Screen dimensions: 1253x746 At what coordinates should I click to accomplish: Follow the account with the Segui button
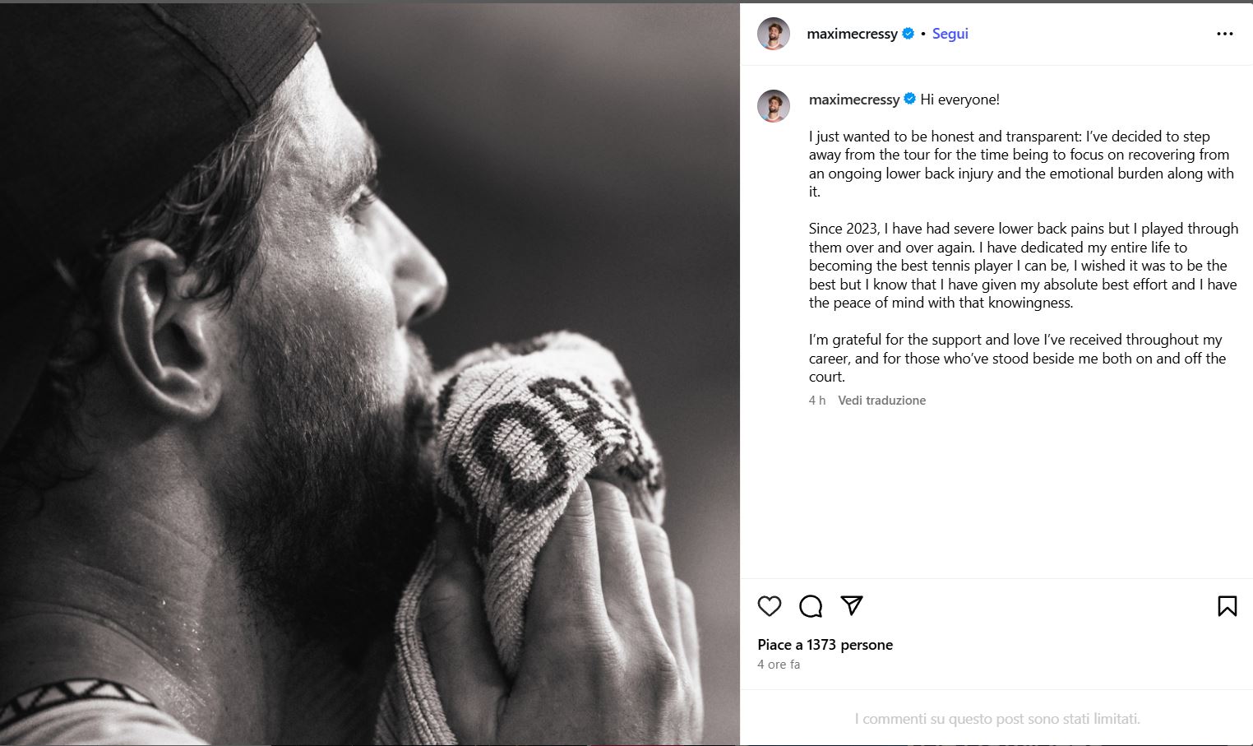pos(950,34)
